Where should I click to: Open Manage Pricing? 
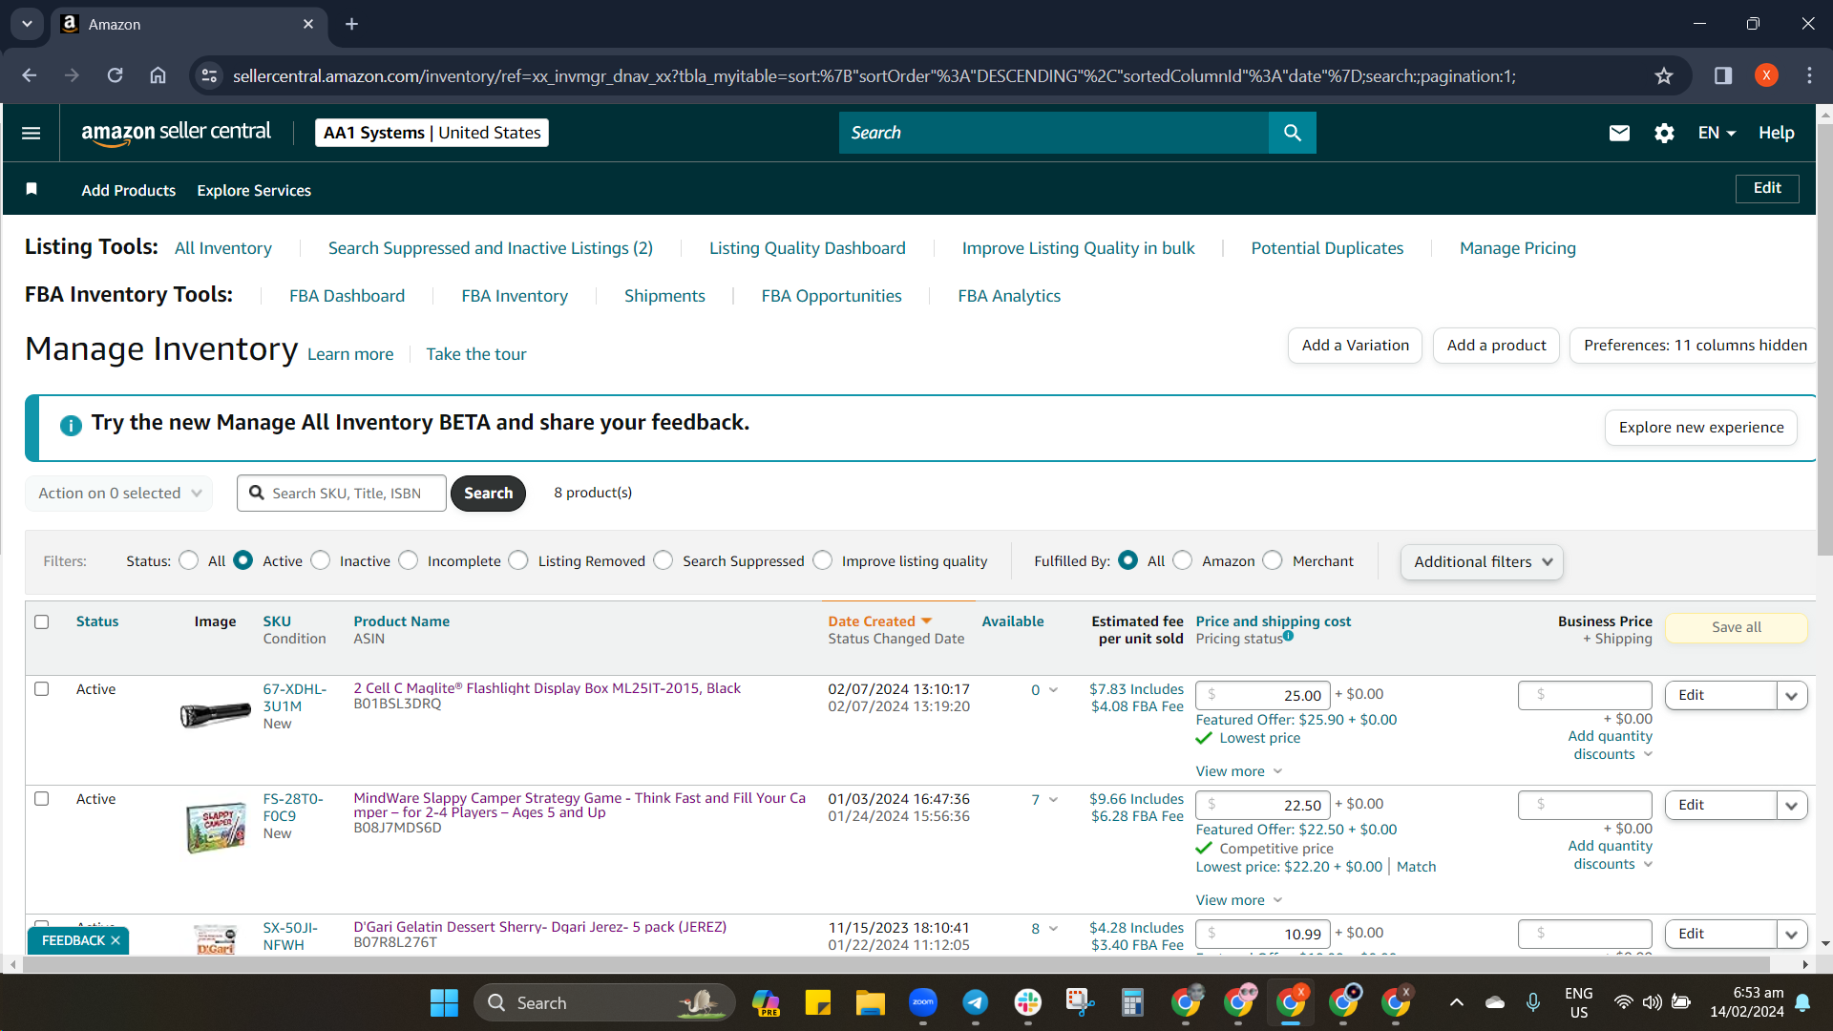tap(1518, 248)
